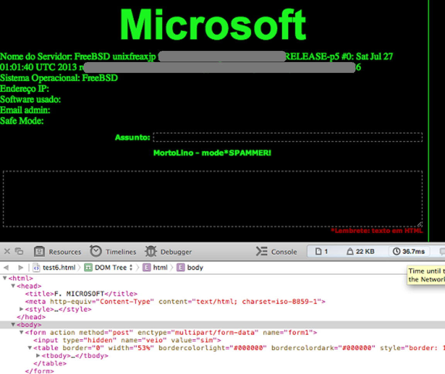The height and width of the screenshot is (374, 445).
Task: Go back with the navigation arrow
Action: (6, 268)
